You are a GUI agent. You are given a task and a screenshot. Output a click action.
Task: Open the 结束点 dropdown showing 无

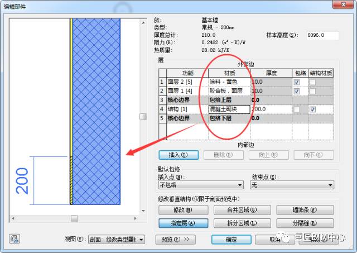[x=292, y=185]
